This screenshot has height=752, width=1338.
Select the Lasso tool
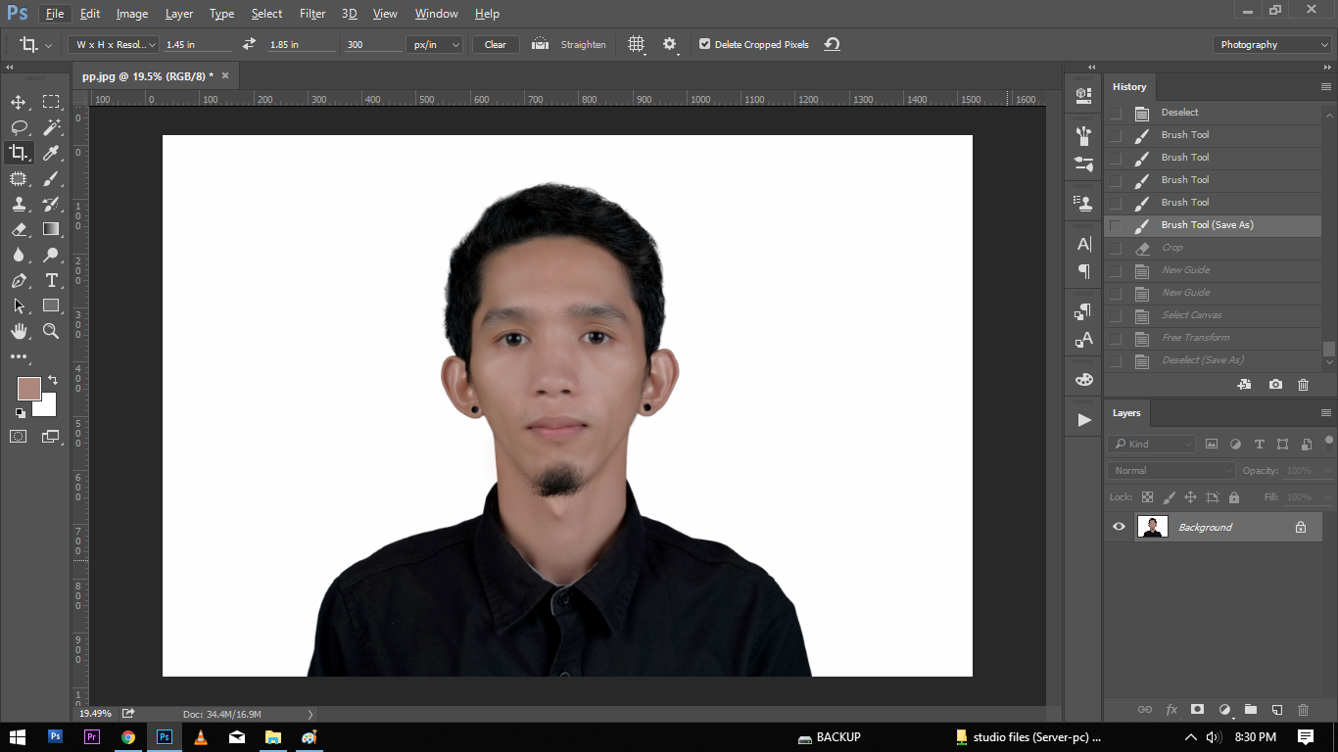pos(19,127)
